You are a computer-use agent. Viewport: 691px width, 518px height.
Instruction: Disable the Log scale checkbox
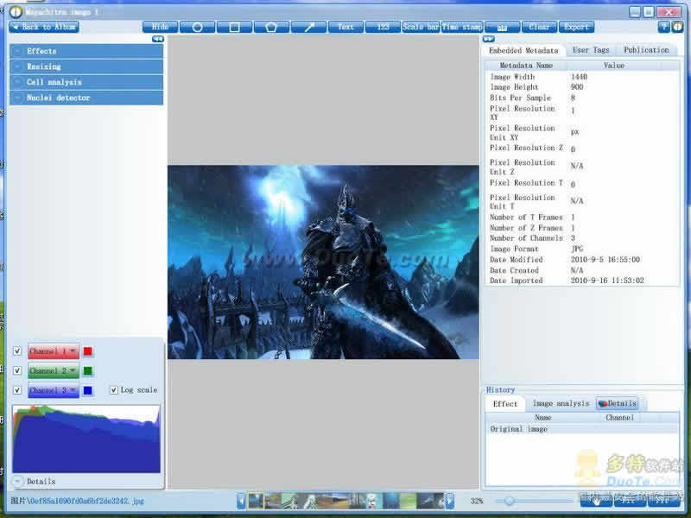click(x=114, y=390)
